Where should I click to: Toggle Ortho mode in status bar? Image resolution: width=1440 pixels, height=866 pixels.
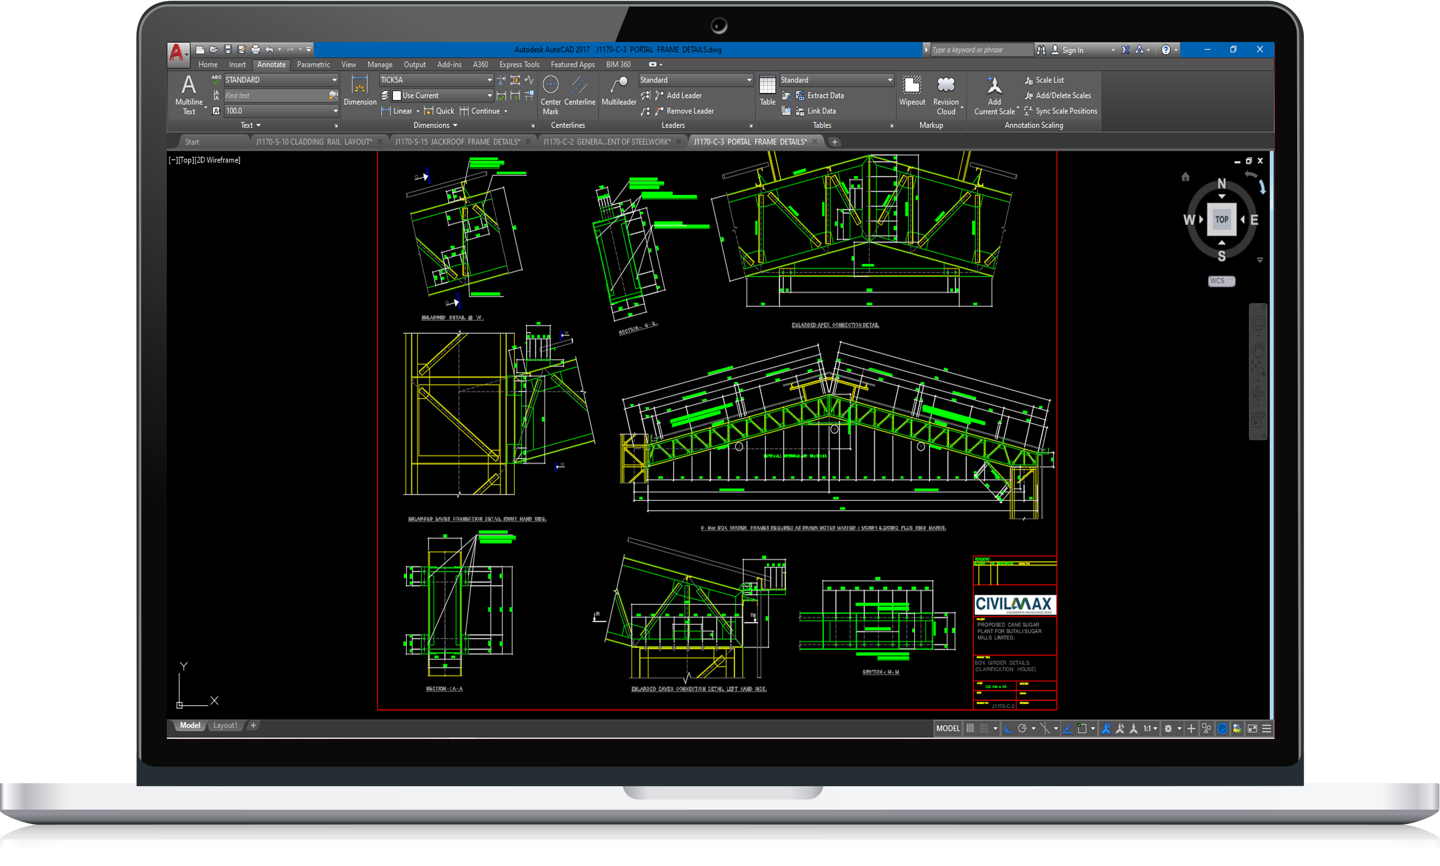[x=1008, y=728]
